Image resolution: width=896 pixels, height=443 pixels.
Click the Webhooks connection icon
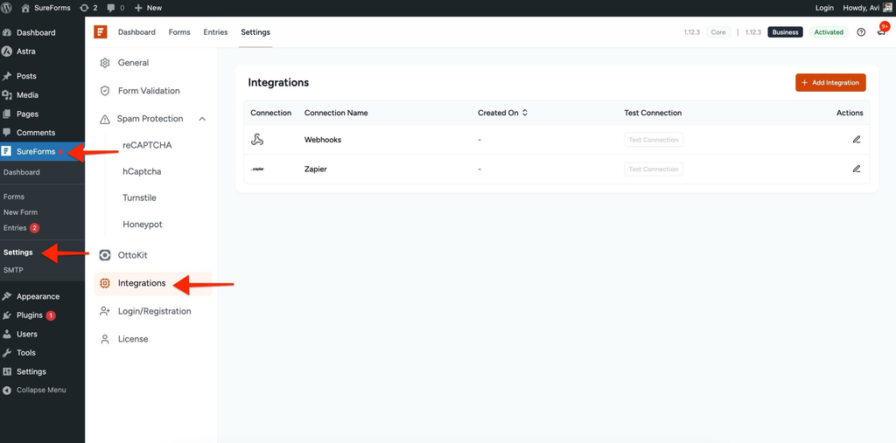pos(257,139)
